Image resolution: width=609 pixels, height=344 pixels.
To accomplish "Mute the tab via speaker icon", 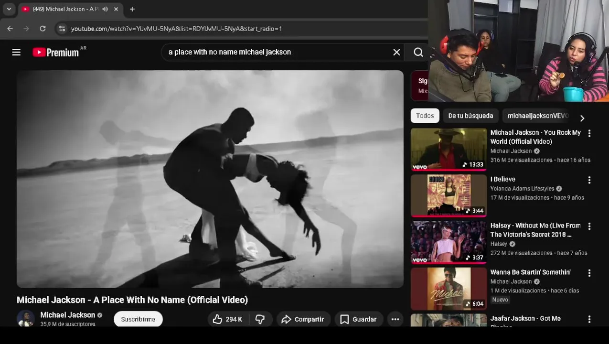I will point(105,9).
